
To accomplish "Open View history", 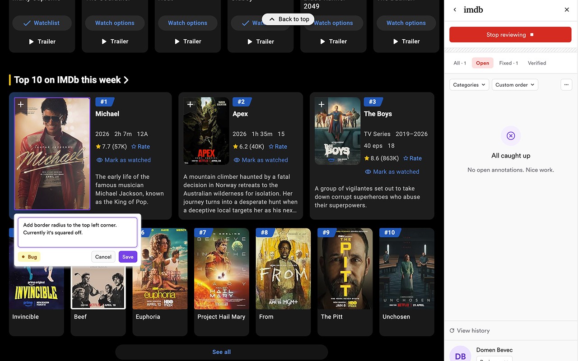I will [x=470, y=331].
